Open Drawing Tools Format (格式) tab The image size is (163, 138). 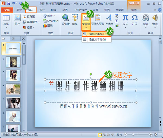(134, 10)
